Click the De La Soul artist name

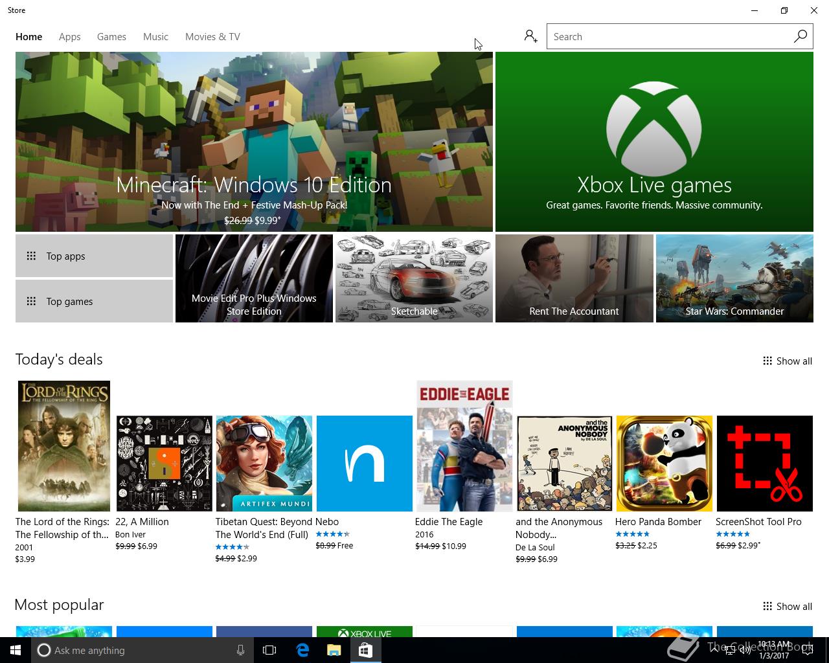pyautogui.click(x=535, y=547)
